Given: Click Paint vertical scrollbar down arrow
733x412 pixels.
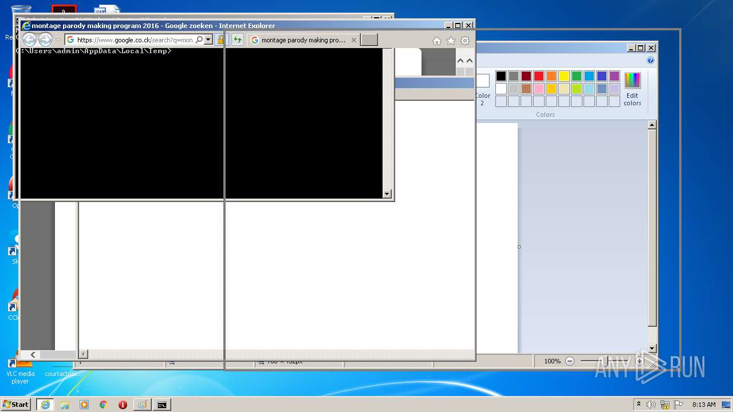Looking at the screenshot, I should [652, 348].
